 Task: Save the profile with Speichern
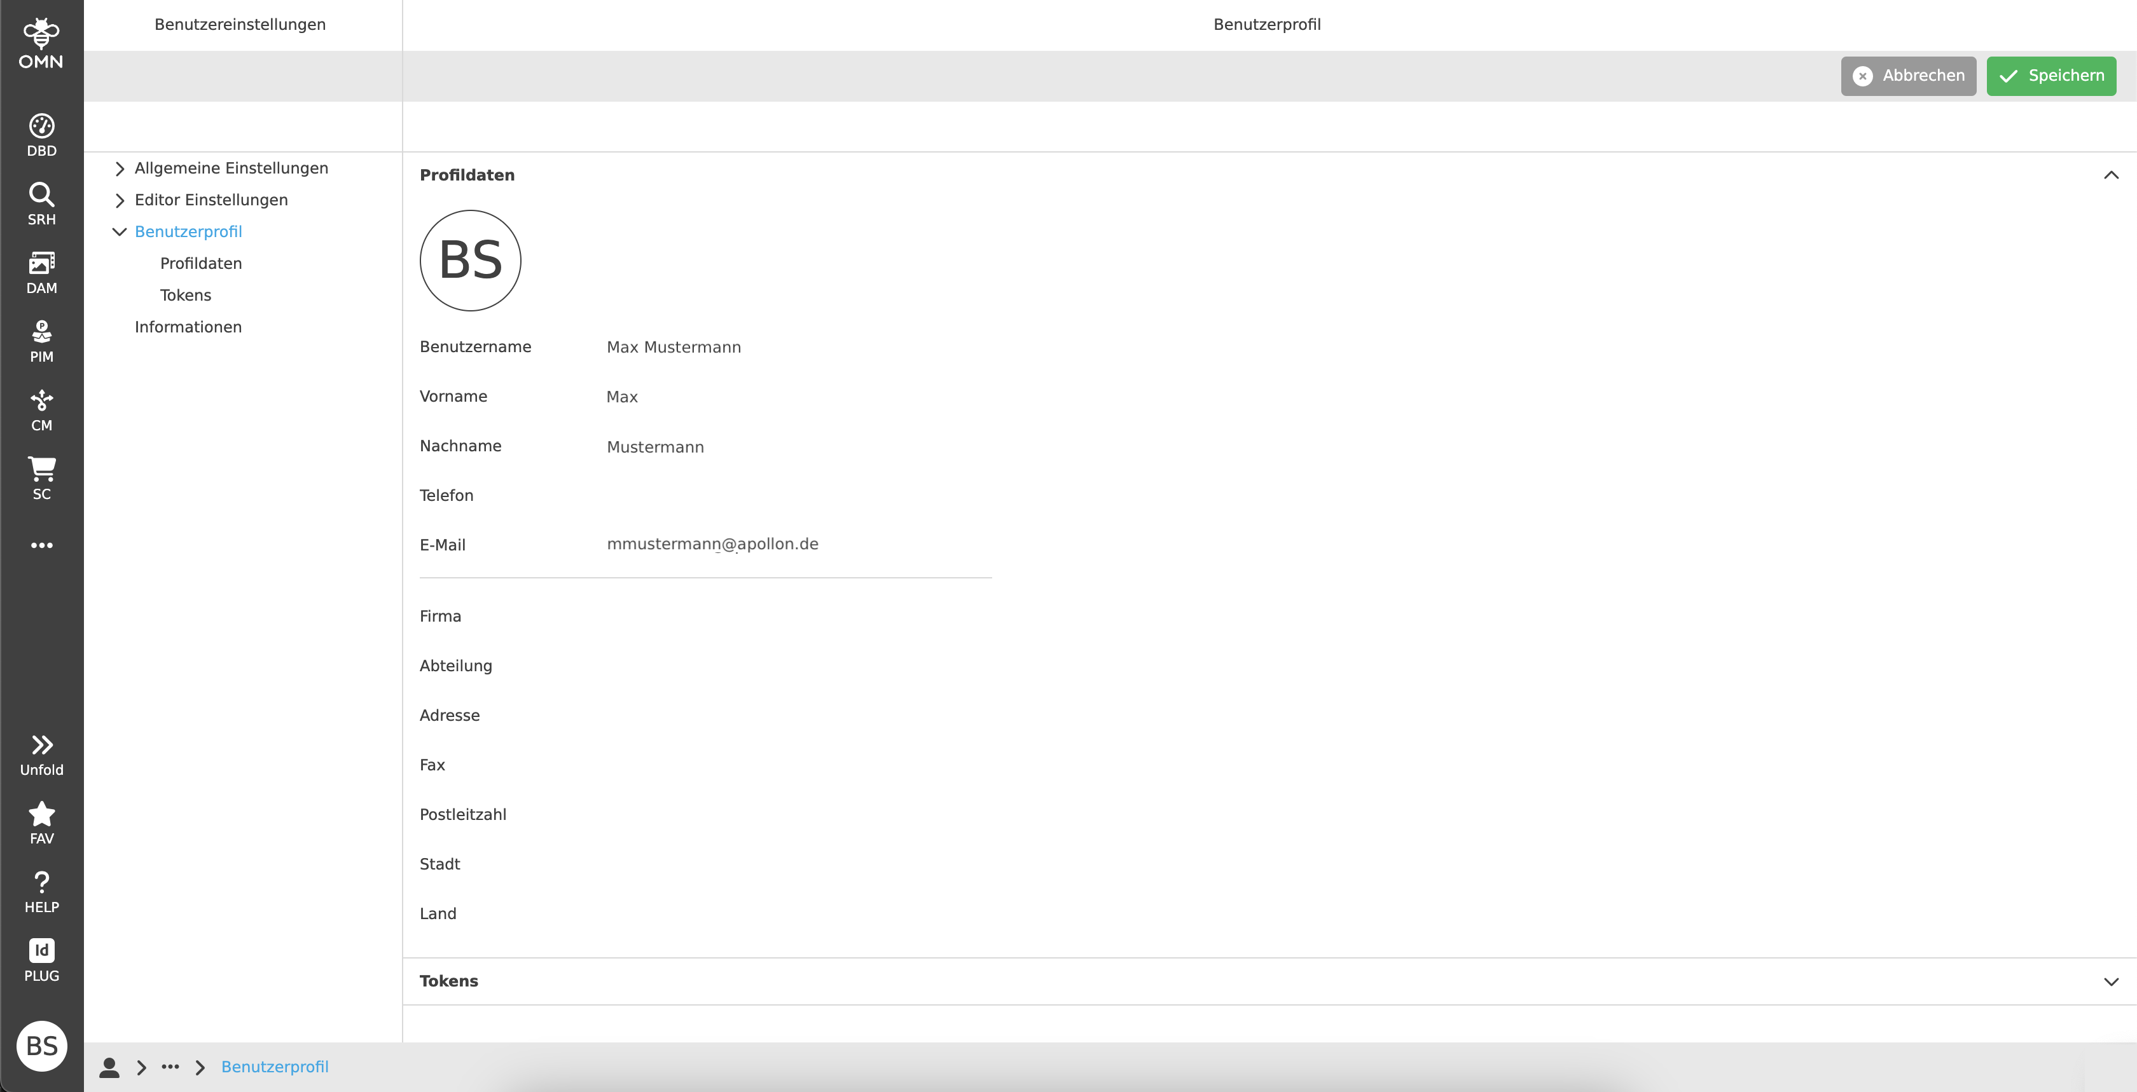coord(2051,76)
